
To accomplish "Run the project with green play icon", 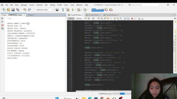I will click(73, 10).
